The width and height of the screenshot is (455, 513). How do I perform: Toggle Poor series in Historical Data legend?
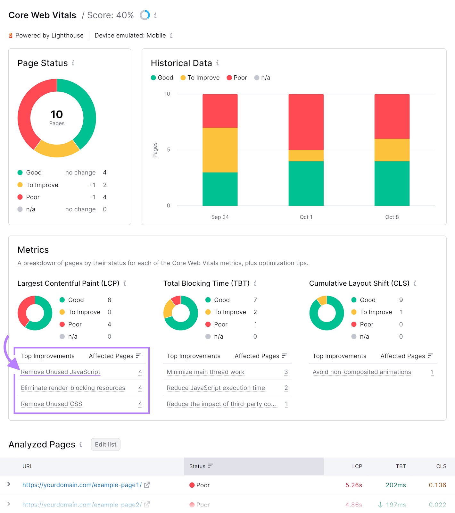pyautogui.click(x=237, y=78)
